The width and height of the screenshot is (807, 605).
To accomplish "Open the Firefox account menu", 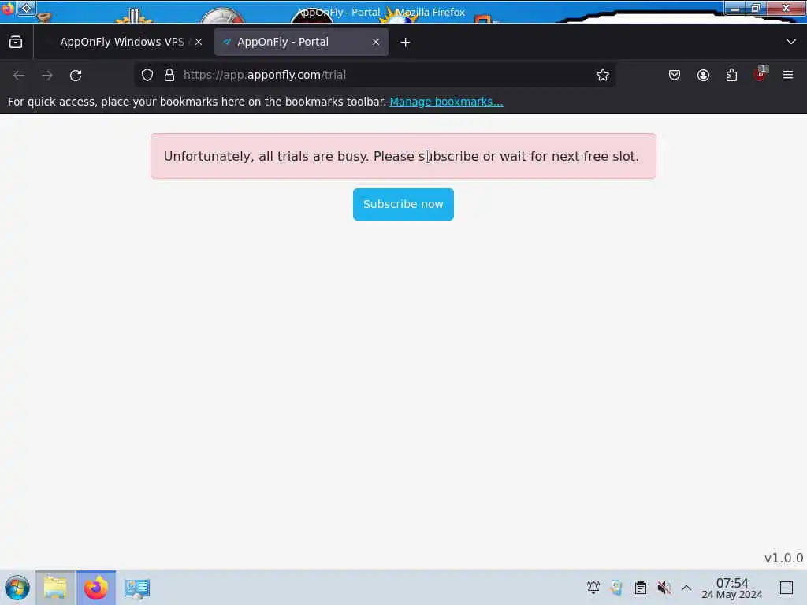I will pos(703,75).
